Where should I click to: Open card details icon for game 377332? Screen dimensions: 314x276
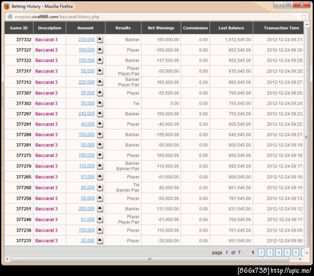[100, 39]
